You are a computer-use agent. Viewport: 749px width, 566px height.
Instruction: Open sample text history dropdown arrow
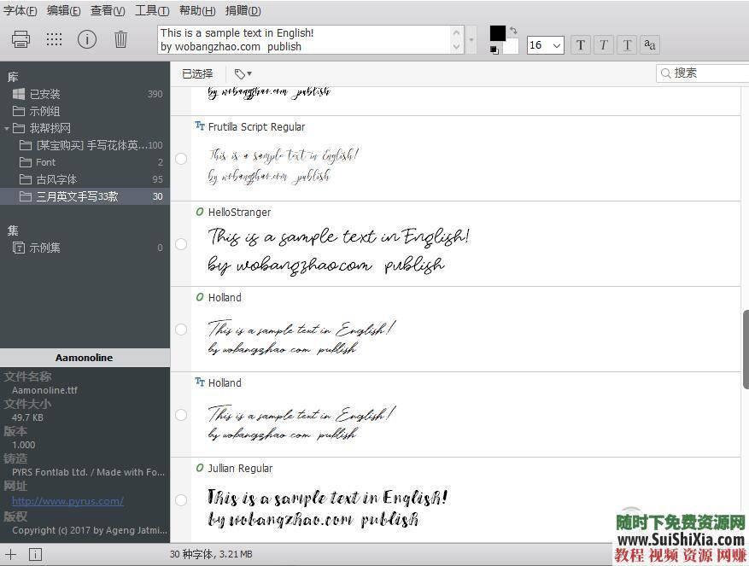471,39
